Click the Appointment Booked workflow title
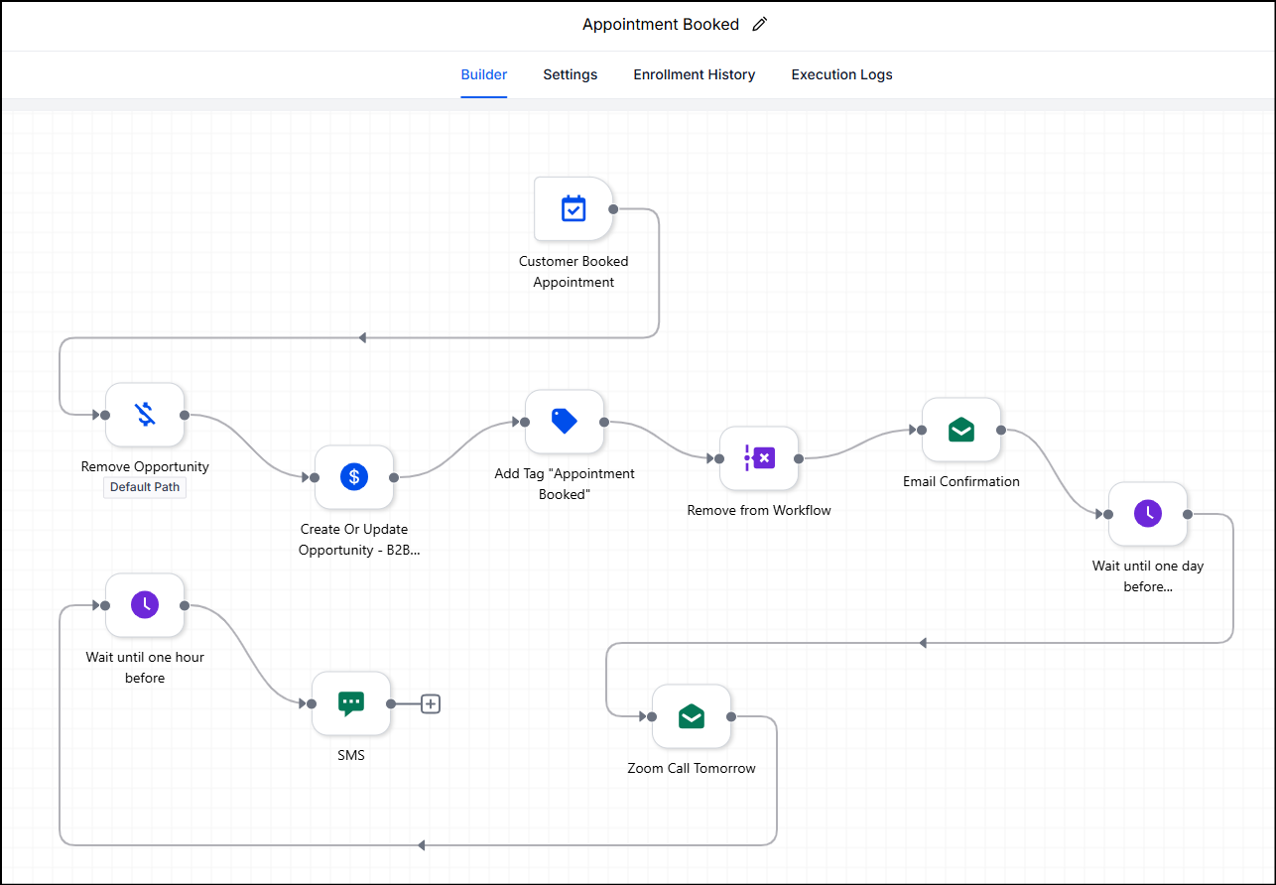 pos(661,25)
